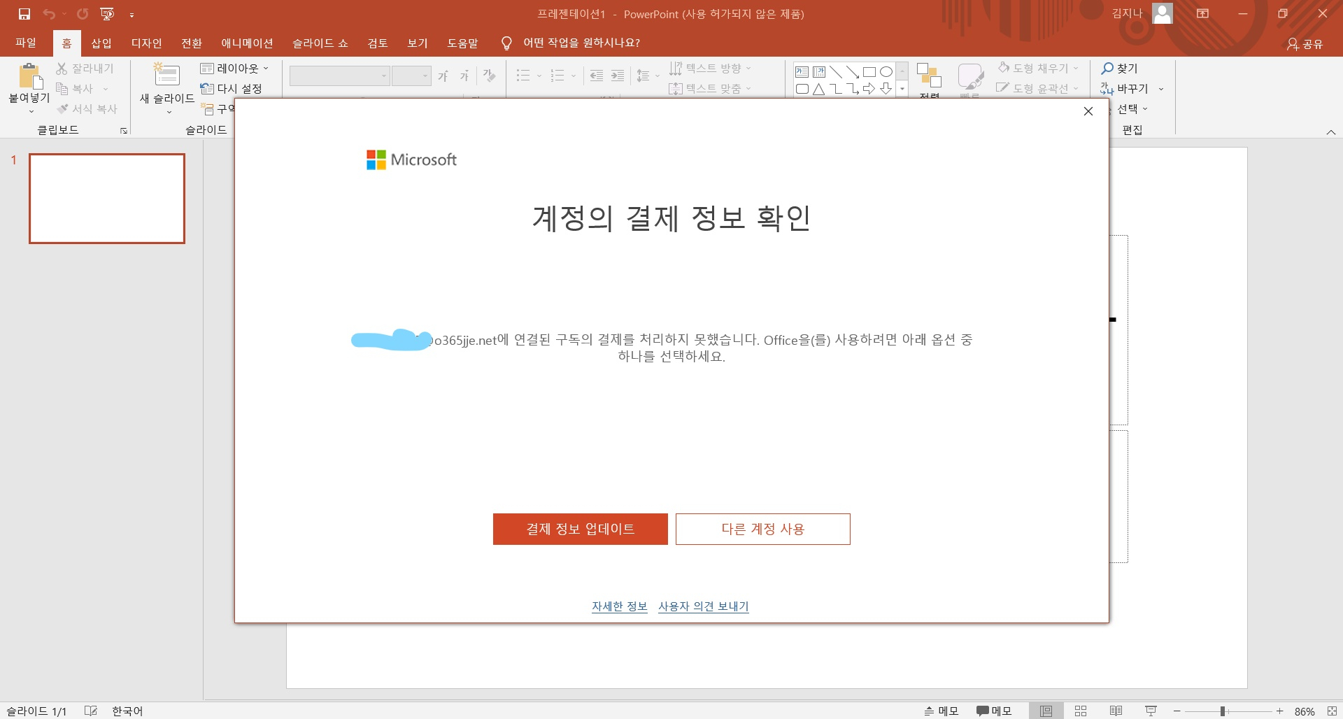Switch to the 애니메이션 (Animations) tab
The width and height of the screenshot is (1343, 719).
(247, 43)
